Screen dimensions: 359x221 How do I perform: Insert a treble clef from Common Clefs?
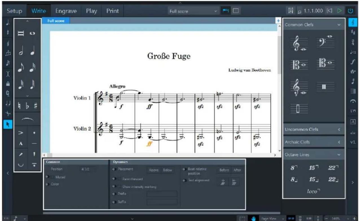(x=299, y=44)
